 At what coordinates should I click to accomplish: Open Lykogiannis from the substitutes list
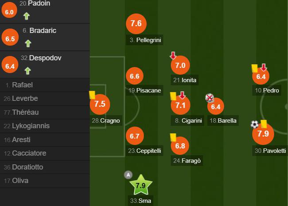(31, 126)
